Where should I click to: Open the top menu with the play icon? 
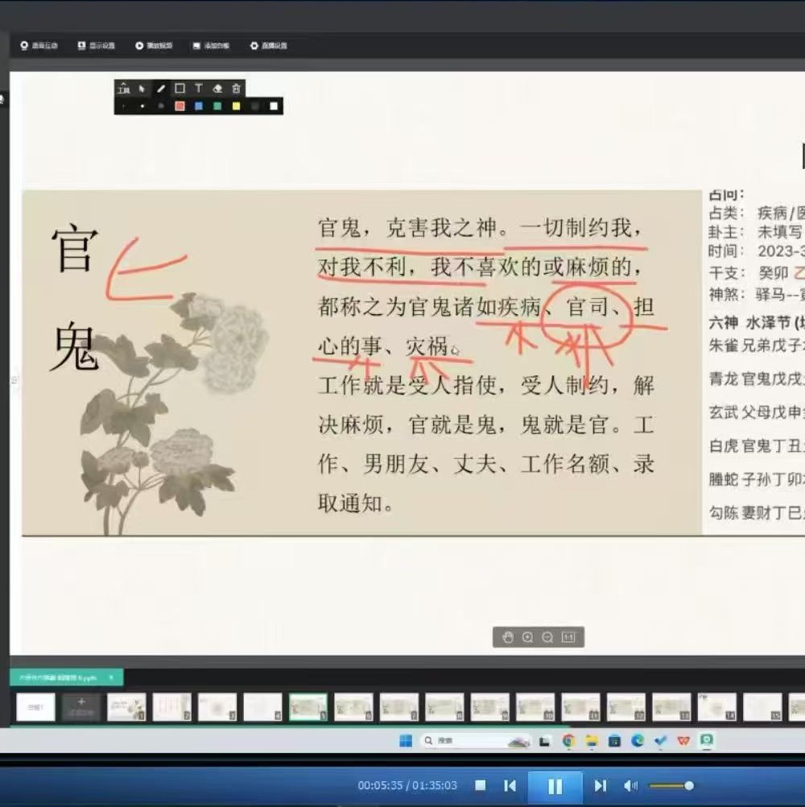click(154, 46)
